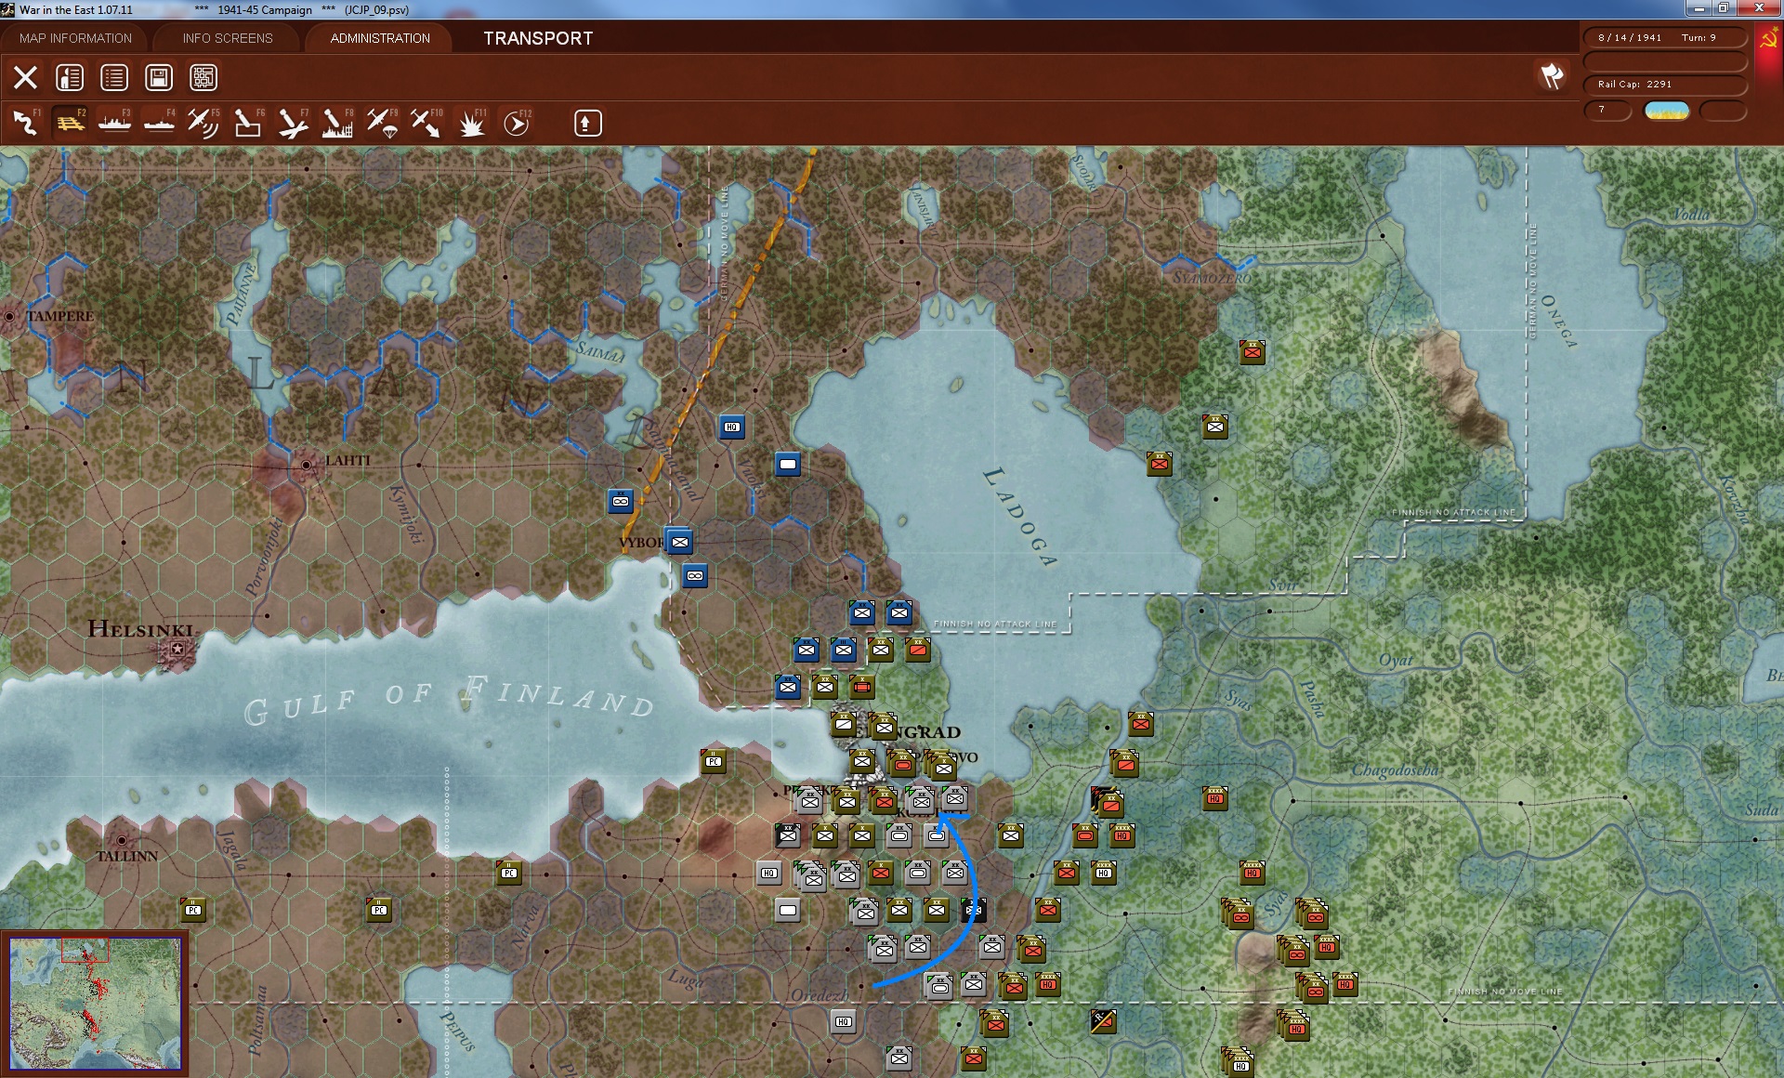Open the INFO SCREENS tab
The image size is (1784, 1078).
[x=228, y=38]
